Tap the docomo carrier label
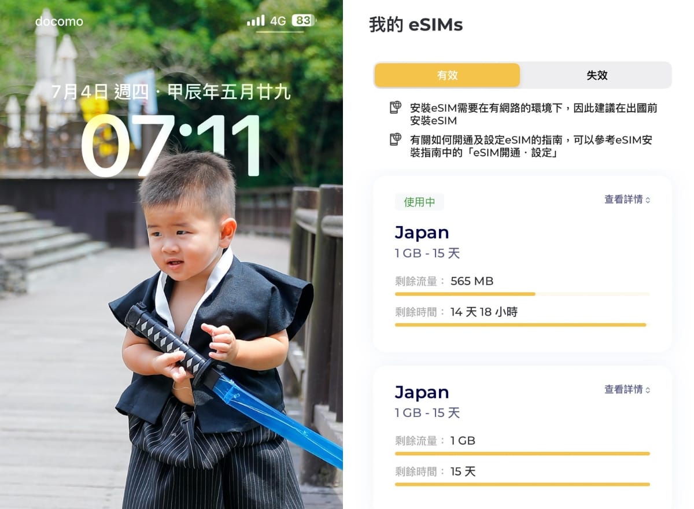This screenshot has width=694, height=509. coord(59,21)
